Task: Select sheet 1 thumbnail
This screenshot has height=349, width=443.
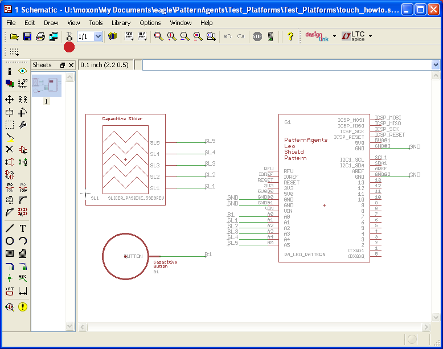Action: point(47,85)
